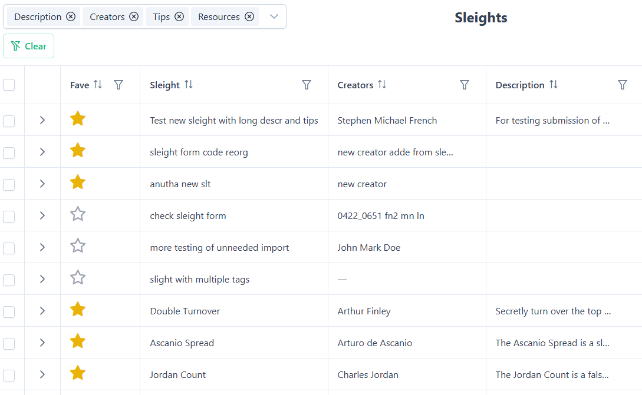Toggle star for slight with multiple tags
Viewport: 642px width, 395px height.
coord(78,277)
